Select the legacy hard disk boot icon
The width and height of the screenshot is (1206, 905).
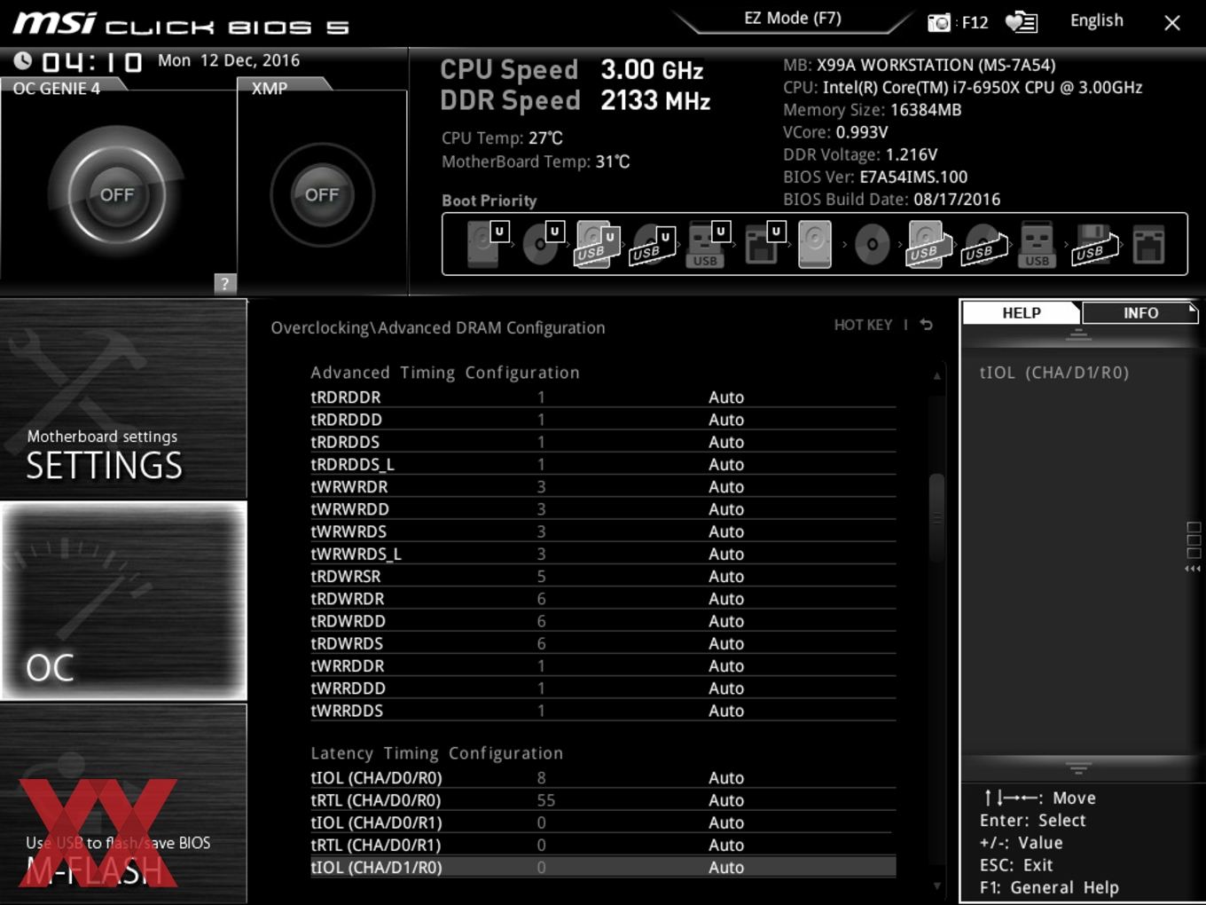pos(815,244)
